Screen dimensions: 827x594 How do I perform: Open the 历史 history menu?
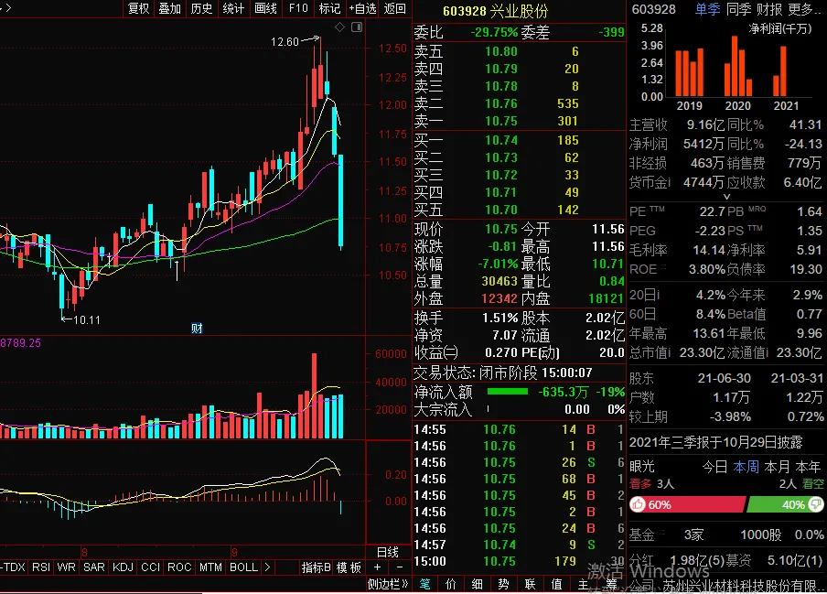click(x=201, y=8)
